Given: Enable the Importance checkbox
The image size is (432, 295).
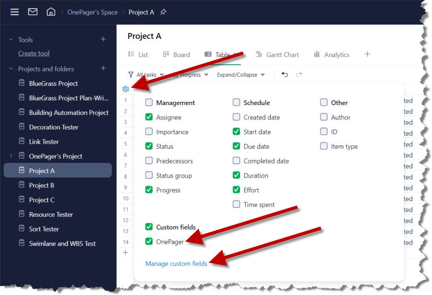Looking at the screenshot, I should (x=149, y=131).
